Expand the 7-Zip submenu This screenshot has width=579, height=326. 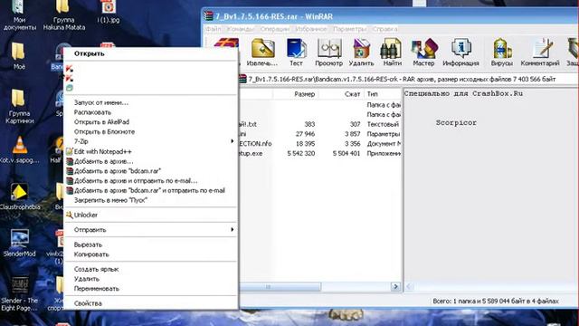[x=151, y=141]
